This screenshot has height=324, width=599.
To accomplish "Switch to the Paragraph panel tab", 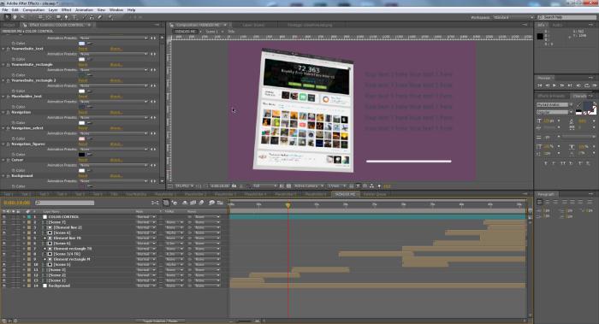I will [546, 194].
